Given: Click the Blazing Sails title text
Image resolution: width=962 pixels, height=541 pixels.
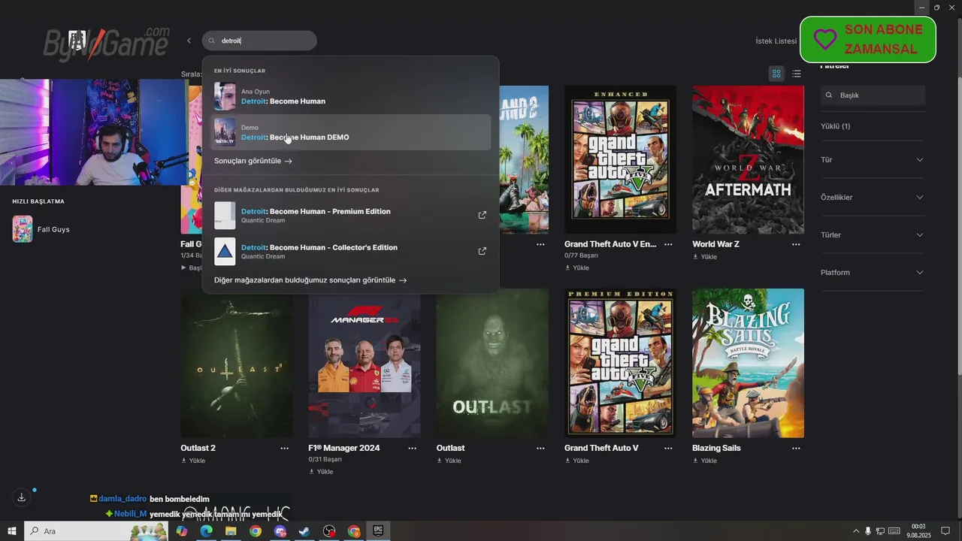Looking at the screenshot, I should point(716,448).
